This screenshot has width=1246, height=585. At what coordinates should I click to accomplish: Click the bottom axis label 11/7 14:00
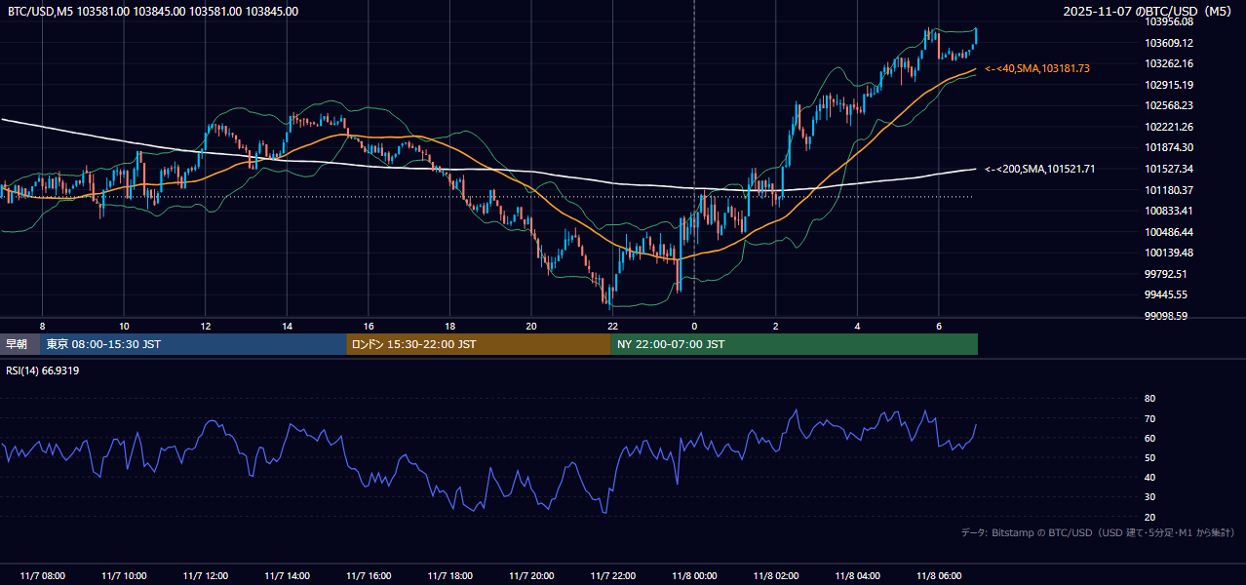pos(287,576)
